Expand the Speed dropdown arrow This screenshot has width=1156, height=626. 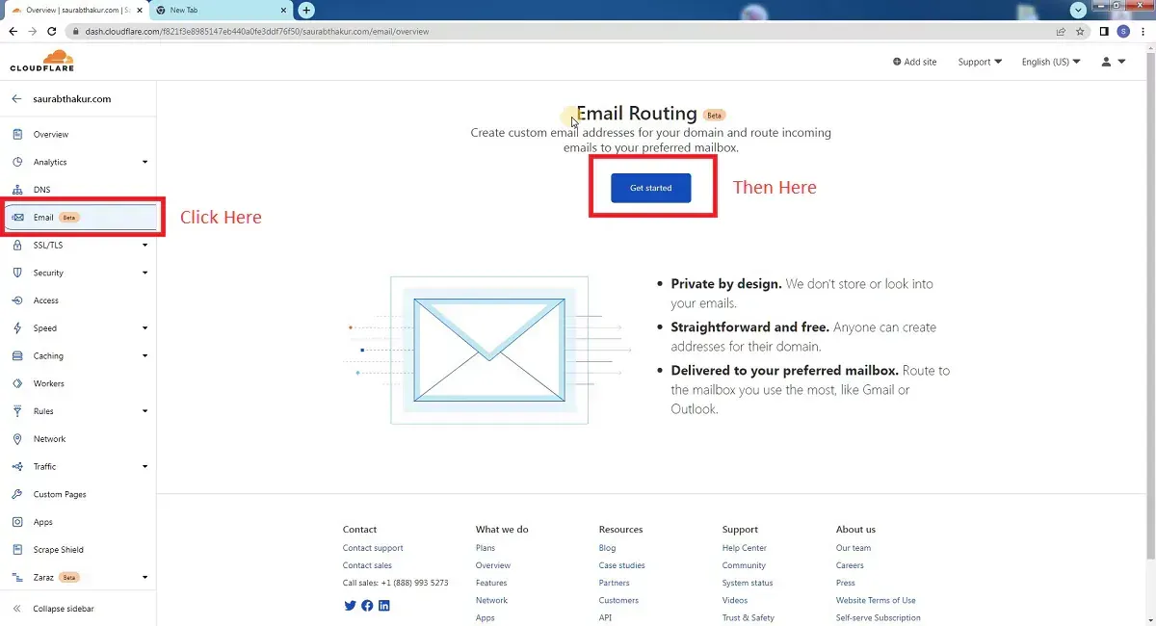tap(145, 328)
